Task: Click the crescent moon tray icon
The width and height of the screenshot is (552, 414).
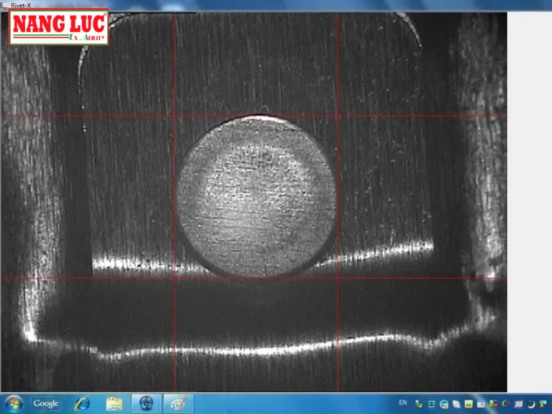Action: 530,404
